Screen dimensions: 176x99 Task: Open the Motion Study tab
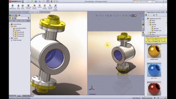[x=28, y=96]
